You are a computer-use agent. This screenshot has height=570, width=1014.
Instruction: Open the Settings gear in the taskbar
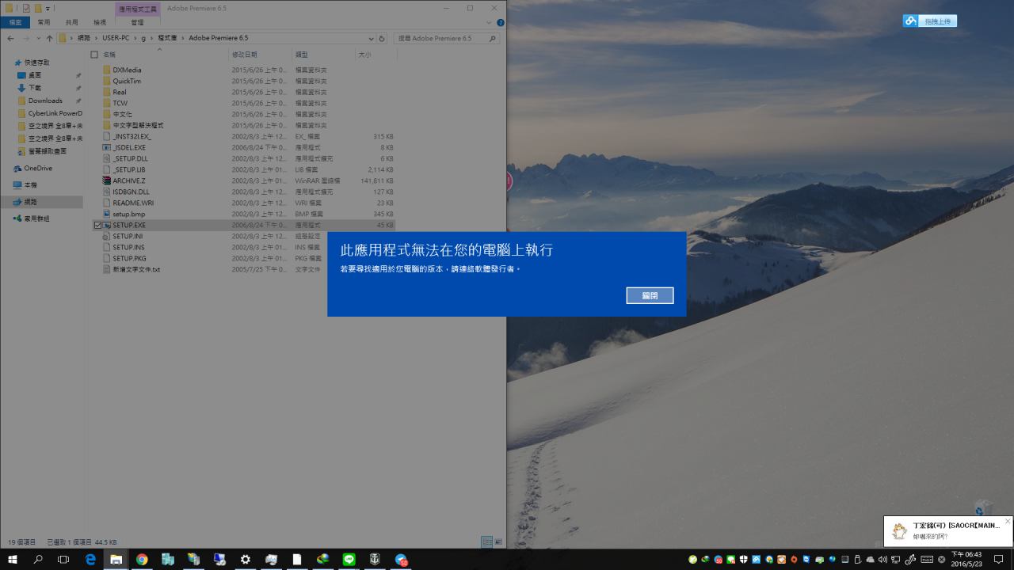[x=246, y=560]
